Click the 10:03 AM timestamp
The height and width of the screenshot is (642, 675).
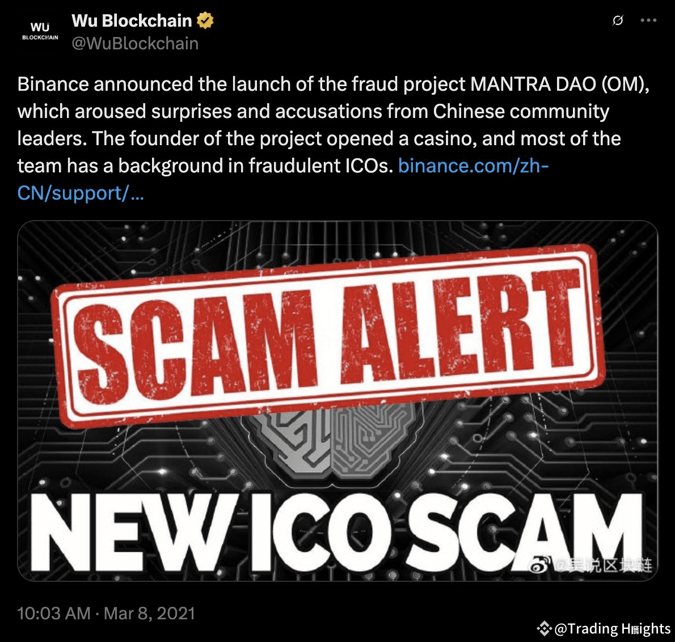[x=54, y=613]
